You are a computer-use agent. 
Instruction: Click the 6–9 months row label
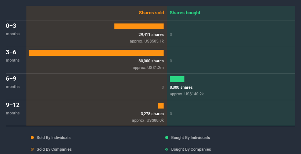coord(13,82)
